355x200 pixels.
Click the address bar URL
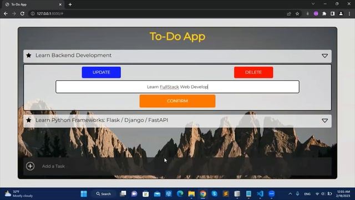click(x=50, y=13)
